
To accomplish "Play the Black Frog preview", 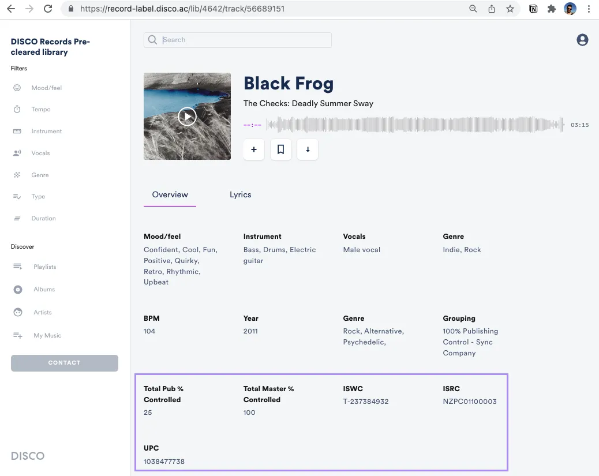I will tap(187, 116).
